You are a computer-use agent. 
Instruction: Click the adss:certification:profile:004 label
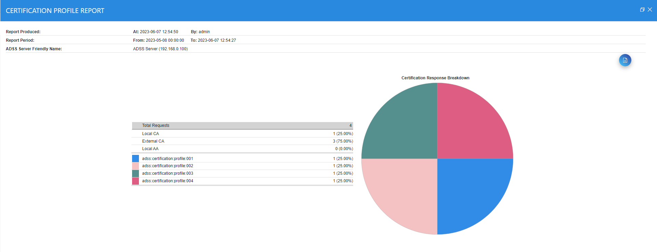pyautogui.click(x=168, y=181)
